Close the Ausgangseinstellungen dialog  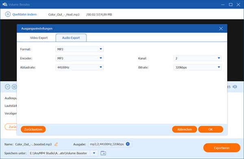pos(221,29)
